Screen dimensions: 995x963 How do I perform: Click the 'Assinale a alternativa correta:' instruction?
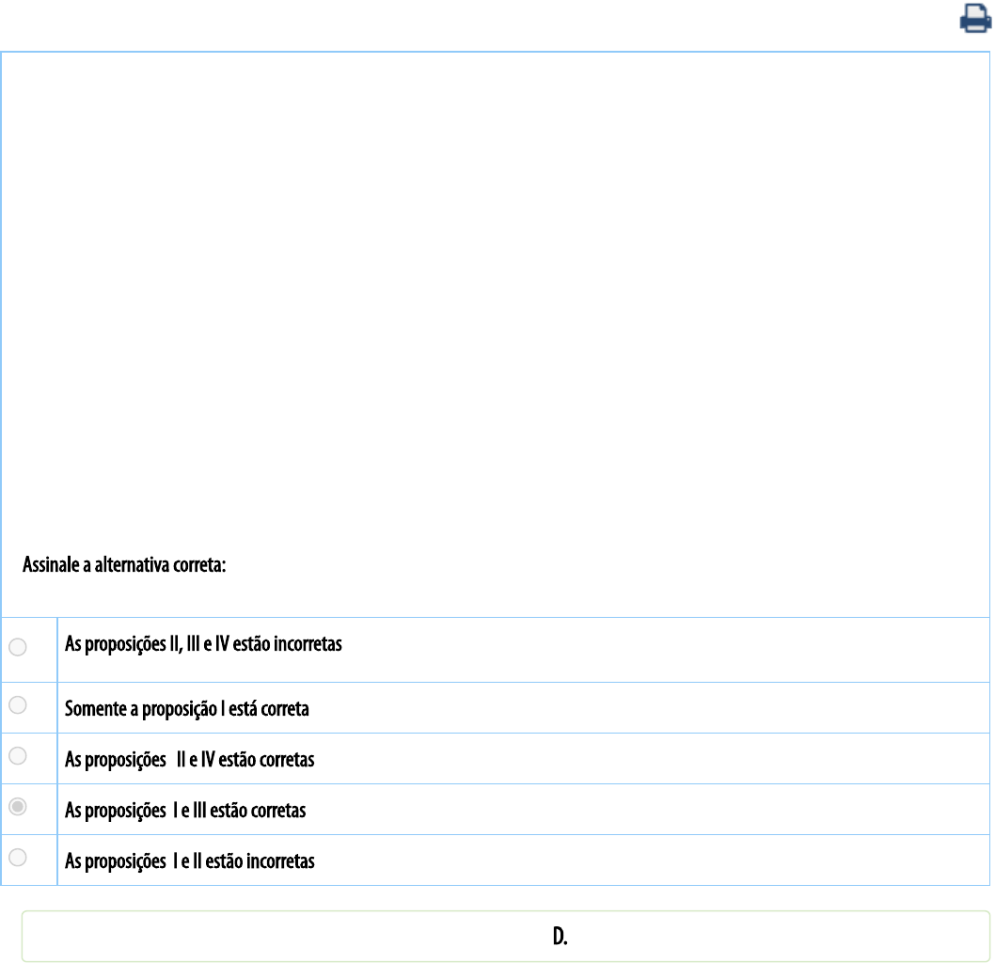tap(126, 568)
